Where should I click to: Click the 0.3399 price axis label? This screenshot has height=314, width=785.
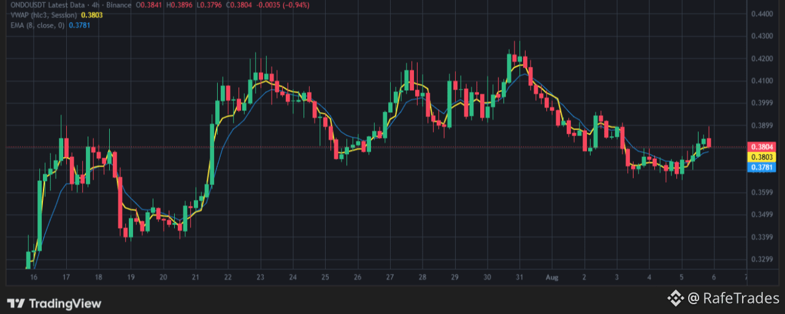[763, 237]
